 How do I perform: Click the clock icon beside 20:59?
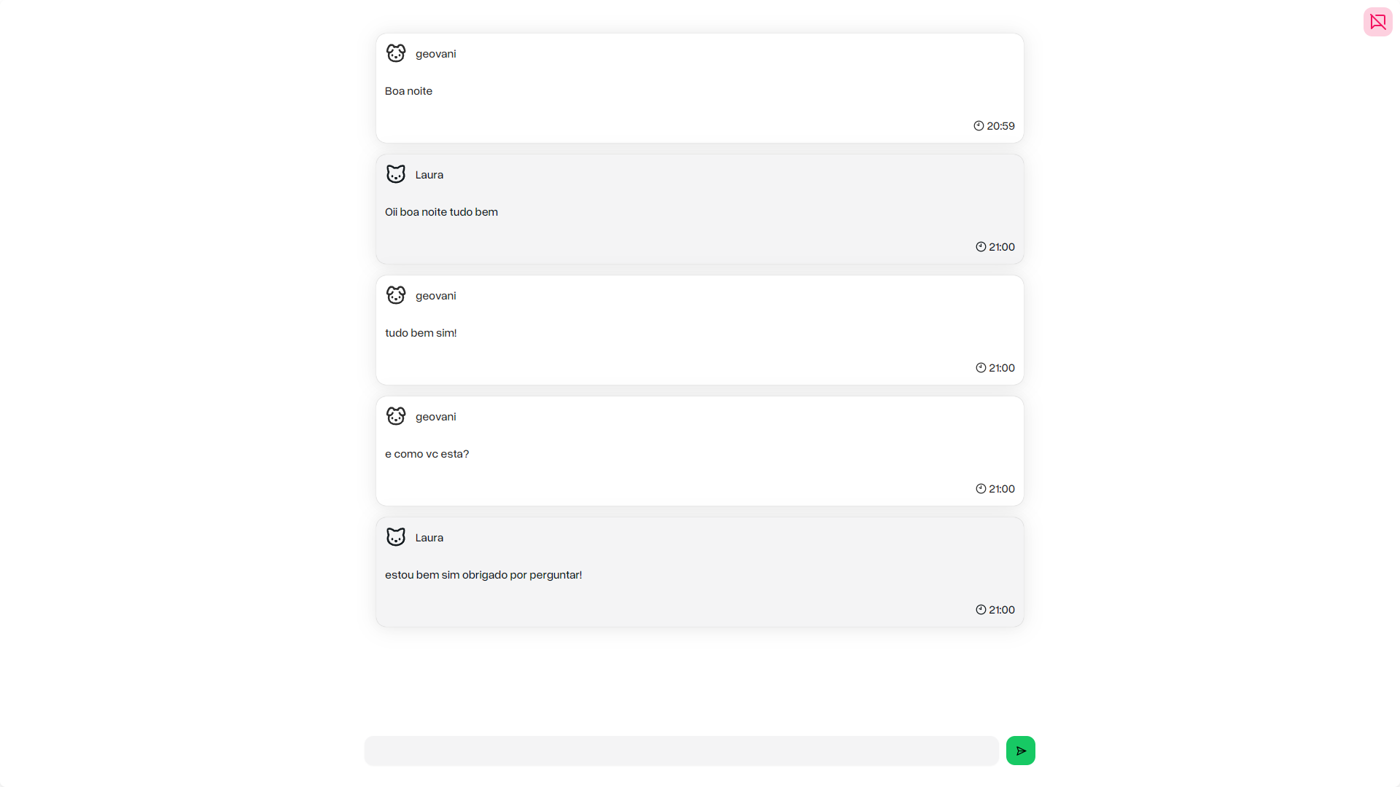pos(979,126)
